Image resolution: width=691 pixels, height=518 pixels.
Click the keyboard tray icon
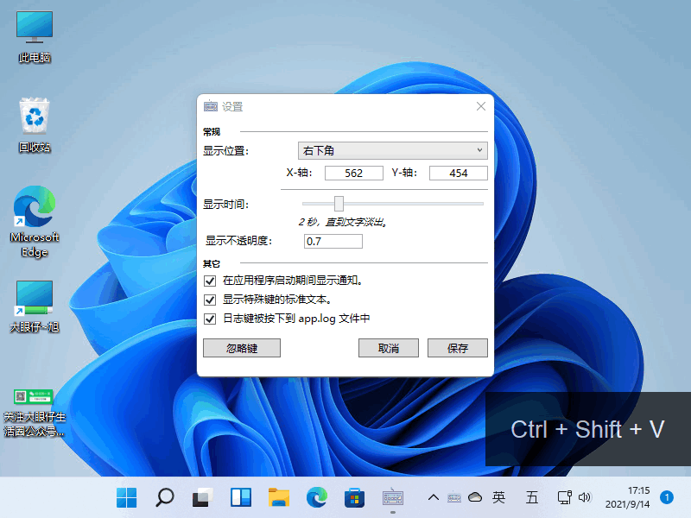454,498
